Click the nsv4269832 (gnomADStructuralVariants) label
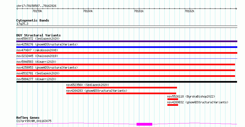Viewport: 245px width, 127px height. (x=198, y=102)
